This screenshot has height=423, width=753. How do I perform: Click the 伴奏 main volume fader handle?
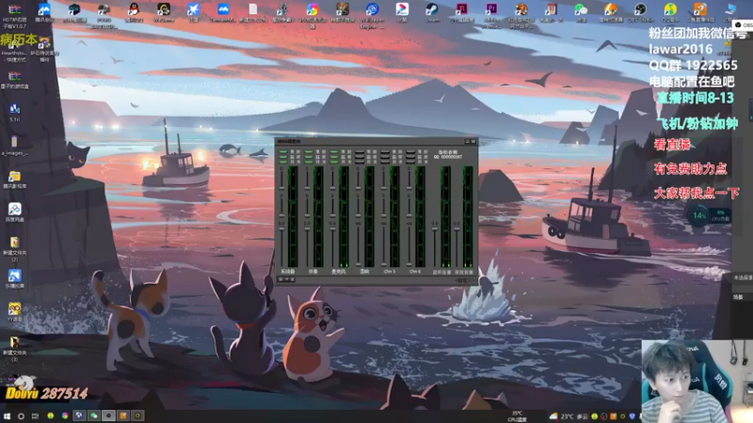pyautogui.click(x=308, y=228)
